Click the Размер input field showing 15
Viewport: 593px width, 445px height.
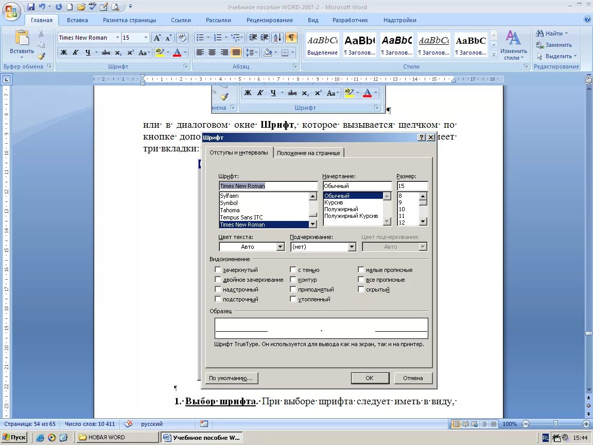412,186
